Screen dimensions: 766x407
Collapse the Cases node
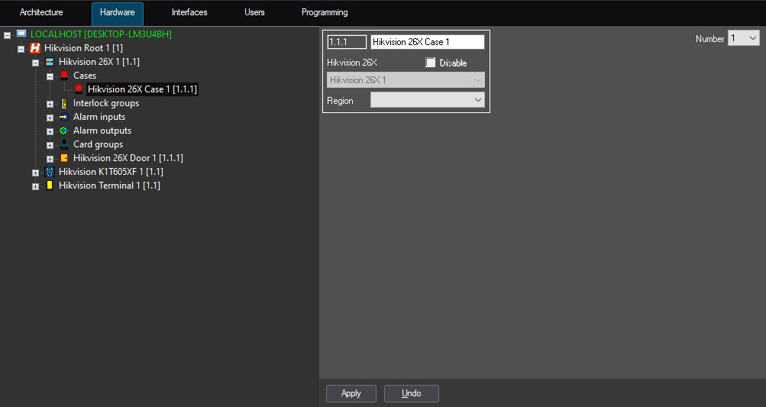point(50,76)
